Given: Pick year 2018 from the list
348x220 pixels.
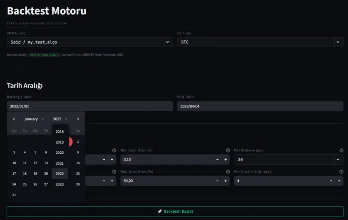Looking at the screenshot, I should click(x=59, y=132).
